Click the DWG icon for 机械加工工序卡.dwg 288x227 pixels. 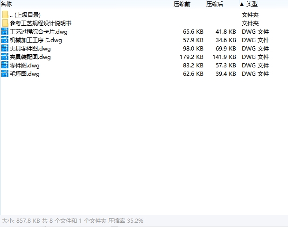pos(5,40)
